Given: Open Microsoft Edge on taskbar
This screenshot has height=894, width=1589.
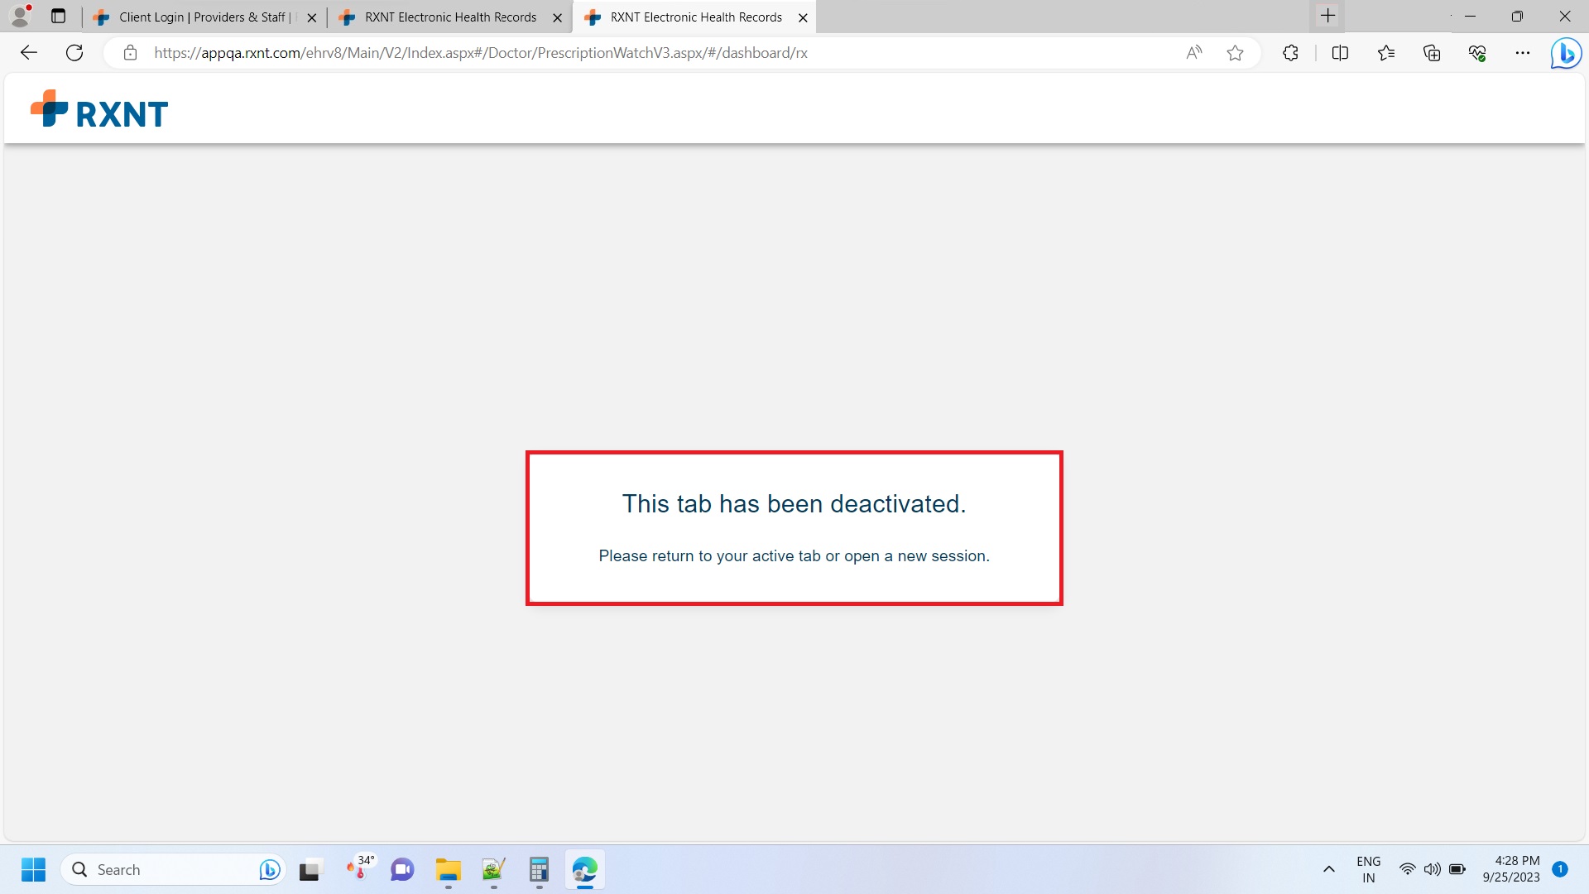Looking at the screenshot, I should tap(584, 870).
